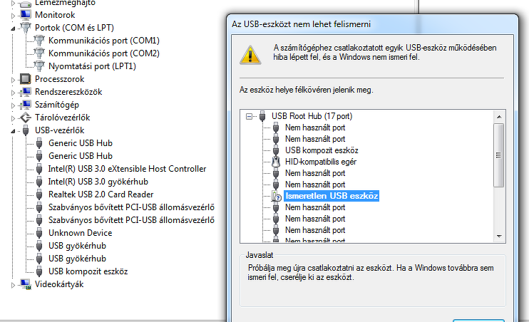Screen dimensions: 529x322
Task: Click the Ismeretlen USB eszköz device icon
Action: pos(276,196)
